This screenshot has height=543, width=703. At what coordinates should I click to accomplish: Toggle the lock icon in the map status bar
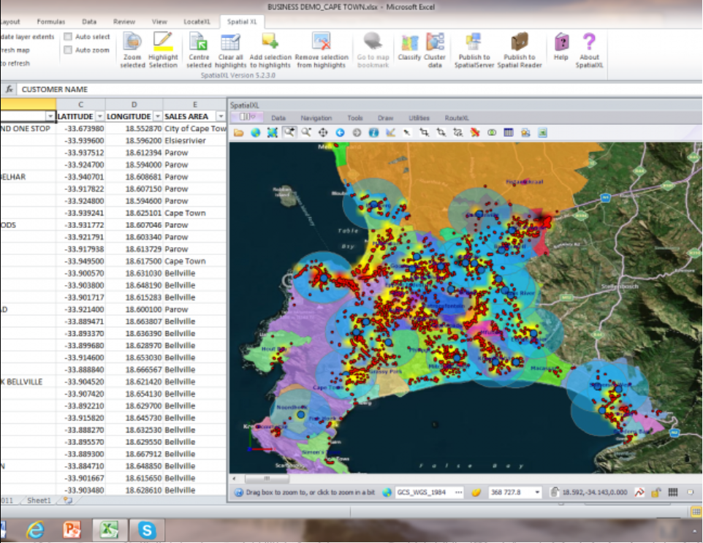coord(658,492)
